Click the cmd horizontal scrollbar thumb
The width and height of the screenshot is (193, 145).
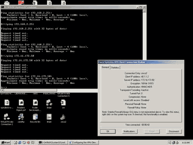tap(31, 90)
